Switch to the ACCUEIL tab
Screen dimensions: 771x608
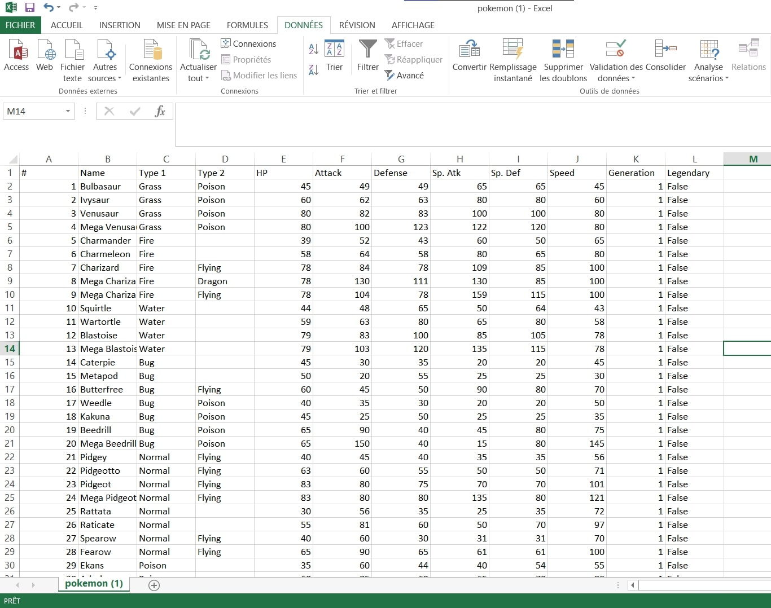(x=67, y=25)
